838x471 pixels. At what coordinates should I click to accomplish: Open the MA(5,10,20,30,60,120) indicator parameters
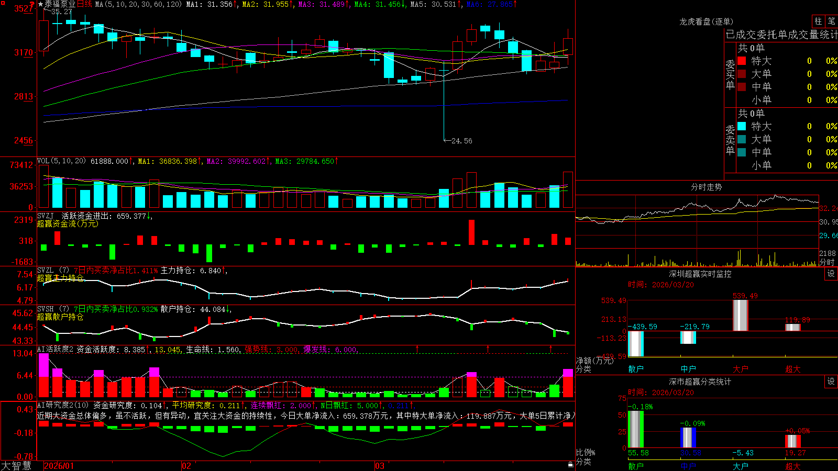point(139,4)
